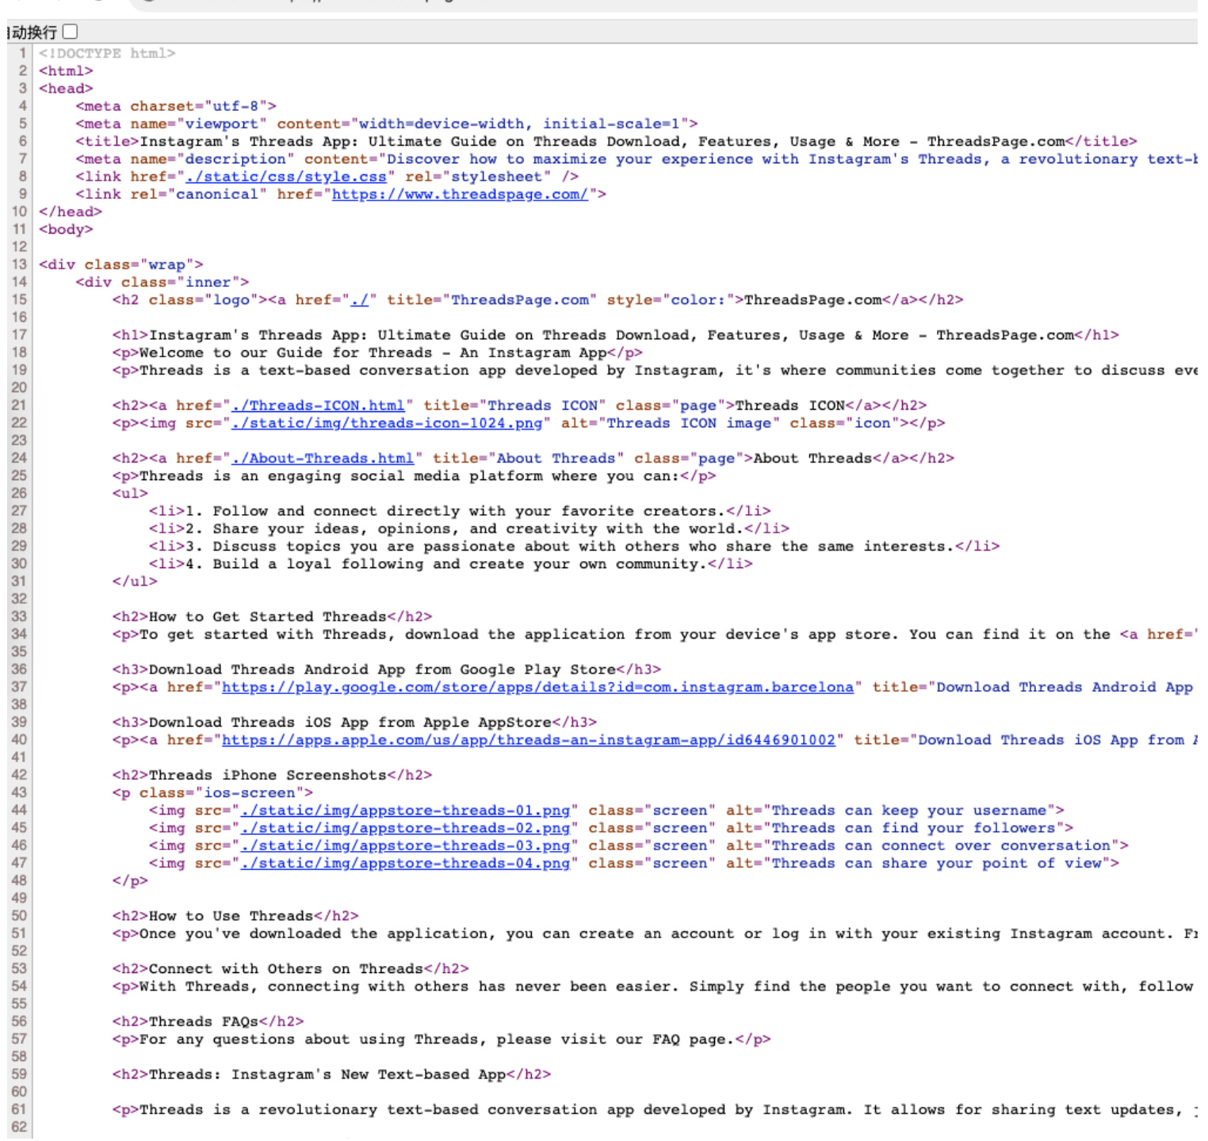
Task: Click "For any questions about using Threads" paragraph
Action: click(x=442, y=1040)
